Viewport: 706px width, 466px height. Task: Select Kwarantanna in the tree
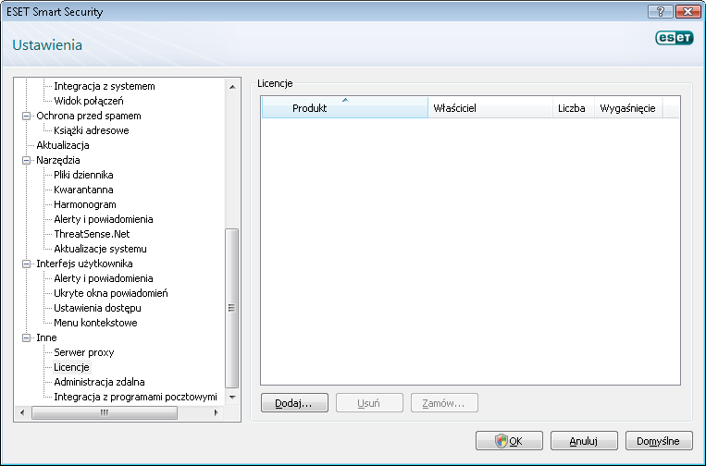tap(84, 190)
